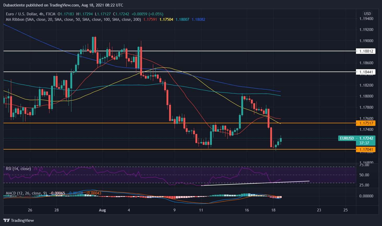Click the 1.19400 price axis label
Image resolution: width=382 pixels, height=226 pixels.
(366, 18)
